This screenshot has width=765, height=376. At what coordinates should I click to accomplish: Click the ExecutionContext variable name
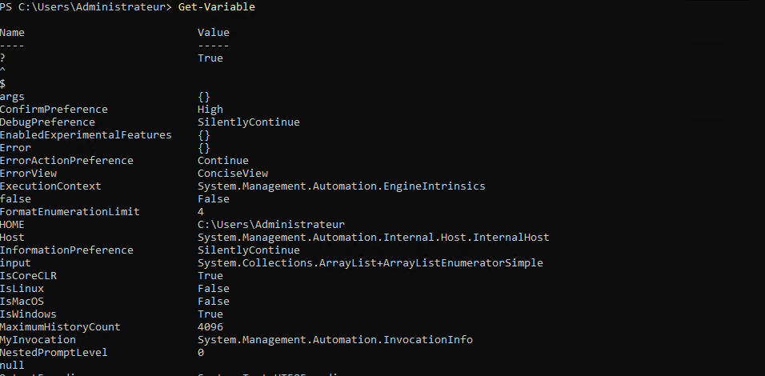pyautogui.click(x=50, y=186)
